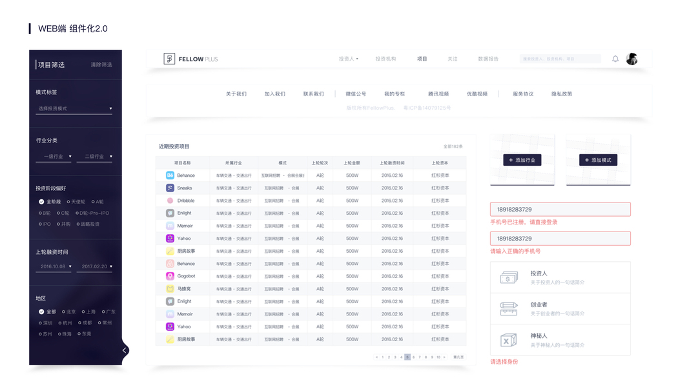Click the yellow 马蜂窝 project icon

170,289
